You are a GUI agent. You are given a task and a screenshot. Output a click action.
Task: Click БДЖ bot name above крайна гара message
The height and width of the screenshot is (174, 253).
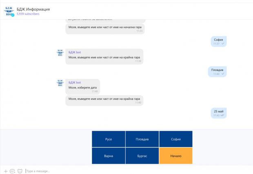click(x=75, y=52)
